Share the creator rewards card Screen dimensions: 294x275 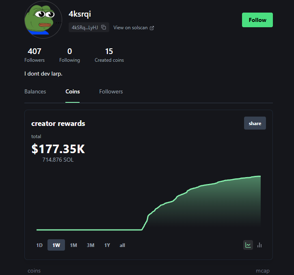click(x=255, y=123)
